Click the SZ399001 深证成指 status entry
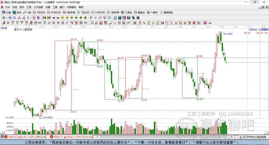The width and height of the screenshot is (269, 145). (253, 137)
